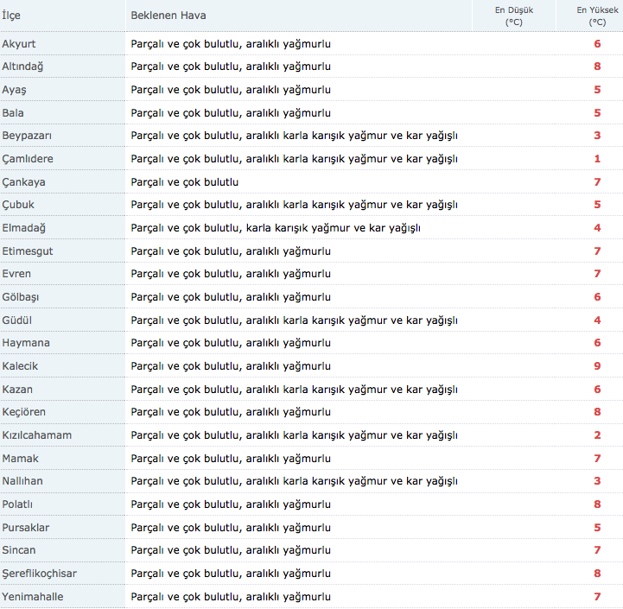Click the Beklenen Hava column header

(168, 16)
